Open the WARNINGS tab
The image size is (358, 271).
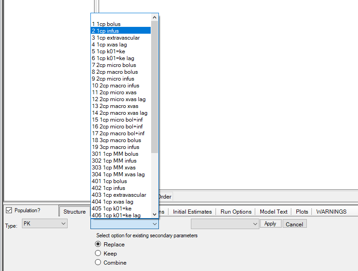click(x=332, y=211)
